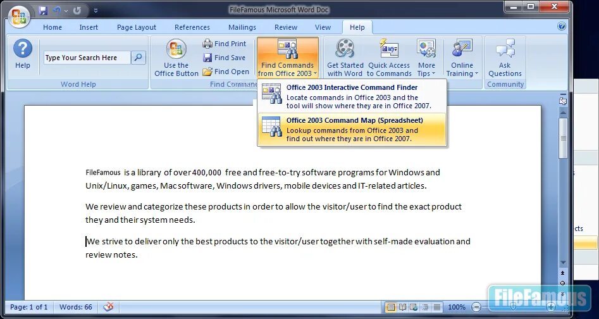
Task: Click the large Help question mark button
Action: pos(23,54)
